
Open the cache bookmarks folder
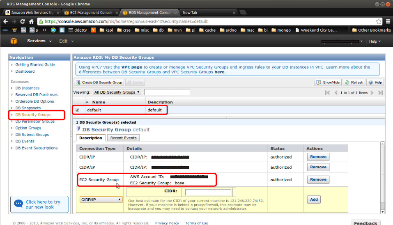[x=207, y=30]
